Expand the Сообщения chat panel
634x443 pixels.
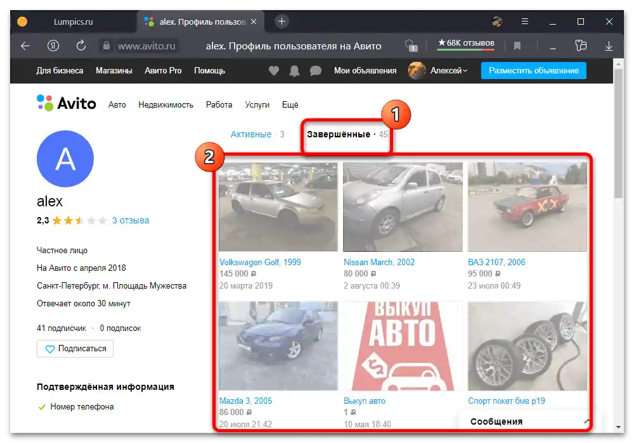click(x=529, y=421)
